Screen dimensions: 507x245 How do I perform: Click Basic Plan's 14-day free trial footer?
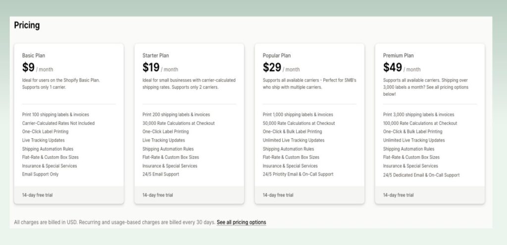click(38, 195)
